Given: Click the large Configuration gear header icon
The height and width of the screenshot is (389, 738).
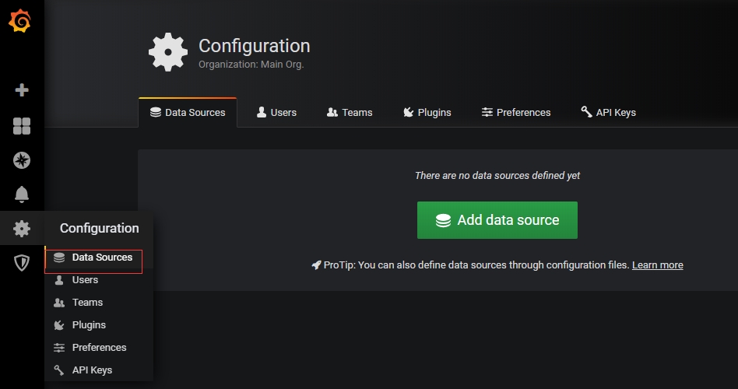Looking at the screenshot, I should point(168,52).
